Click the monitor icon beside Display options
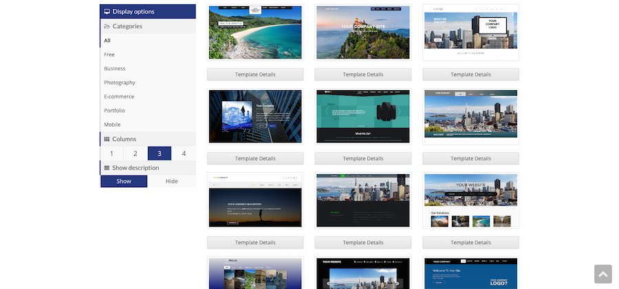This screenshot has width=619, height=289. click(x=107, y=12)
